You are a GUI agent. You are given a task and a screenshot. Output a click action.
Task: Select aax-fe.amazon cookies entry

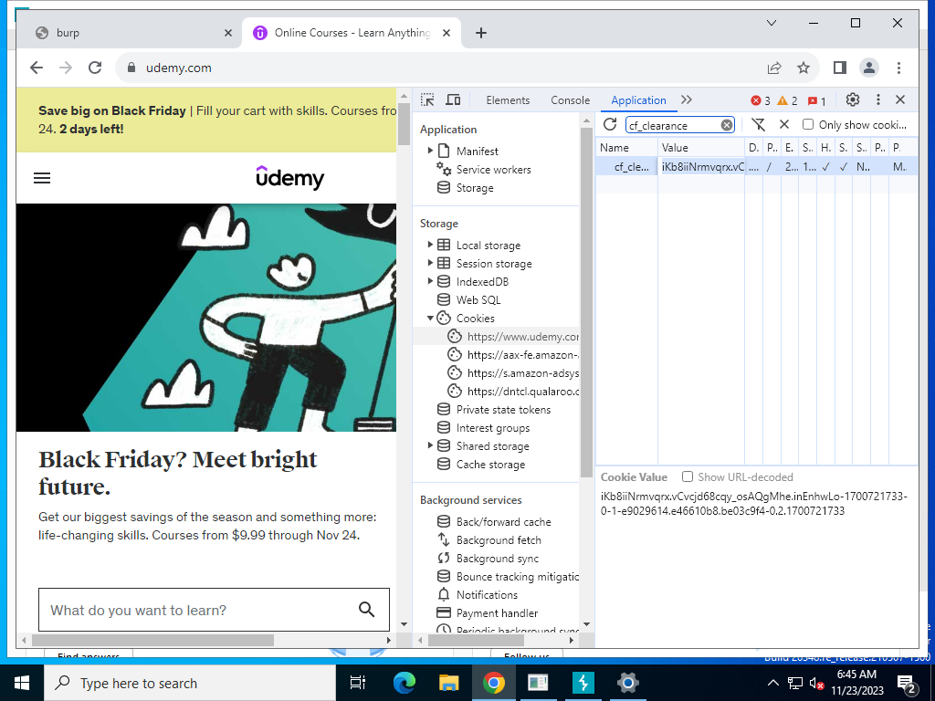pos(513,355)
